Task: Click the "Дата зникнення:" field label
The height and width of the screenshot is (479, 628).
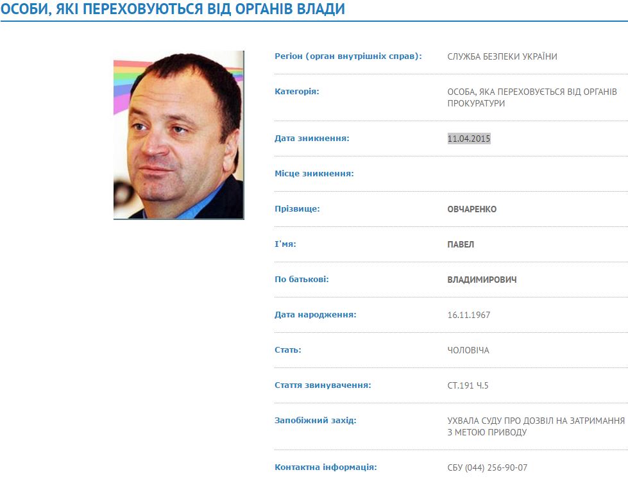Action: point(312,138)
